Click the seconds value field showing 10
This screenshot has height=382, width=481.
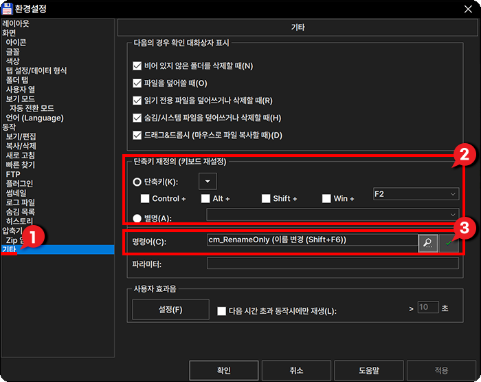pos(428,307)
